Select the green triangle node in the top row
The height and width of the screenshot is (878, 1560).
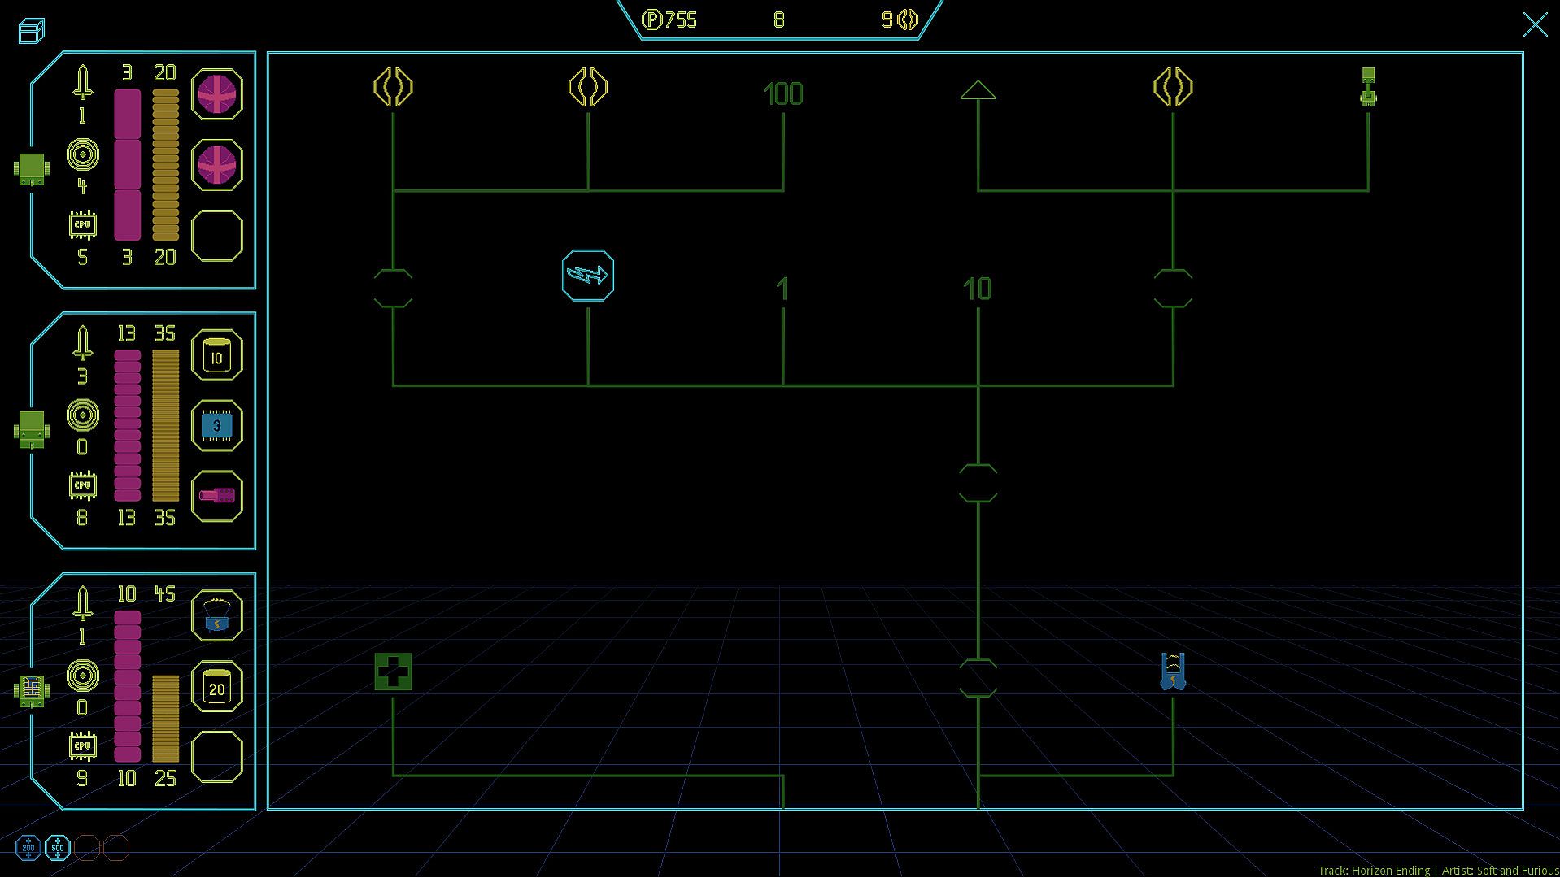pyautogui.click(x=978, y=89)
